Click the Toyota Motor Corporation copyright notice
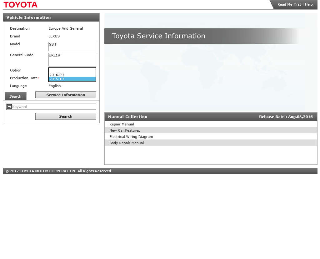 click(59, 171)
